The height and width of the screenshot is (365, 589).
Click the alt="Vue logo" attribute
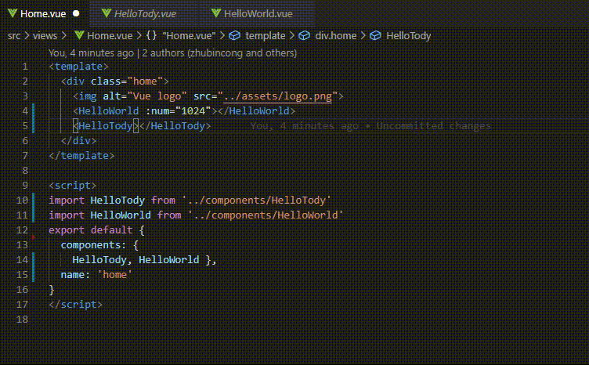[x=145, y=96]
